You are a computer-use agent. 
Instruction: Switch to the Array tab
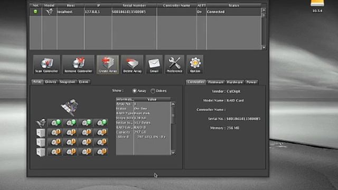(37, 82)
